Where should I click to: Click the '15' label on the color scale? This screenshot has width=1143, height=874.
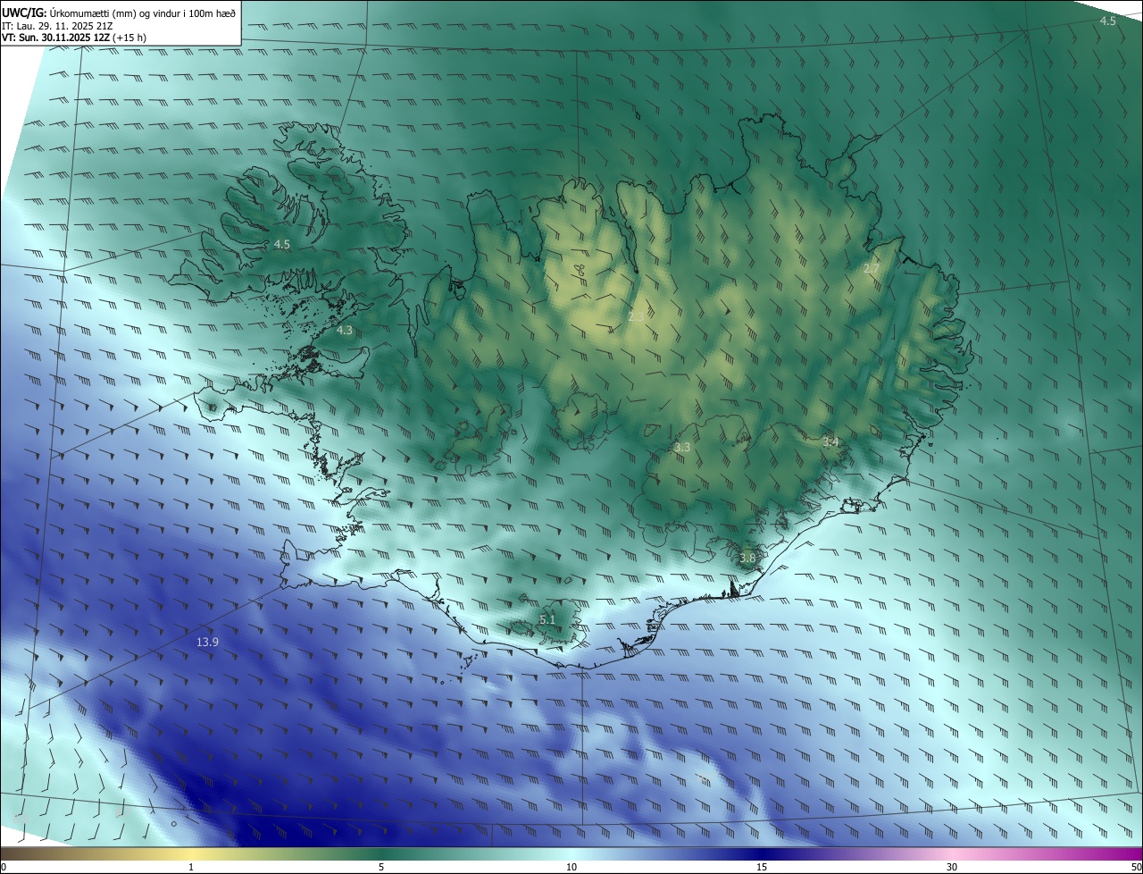point(762,867)
